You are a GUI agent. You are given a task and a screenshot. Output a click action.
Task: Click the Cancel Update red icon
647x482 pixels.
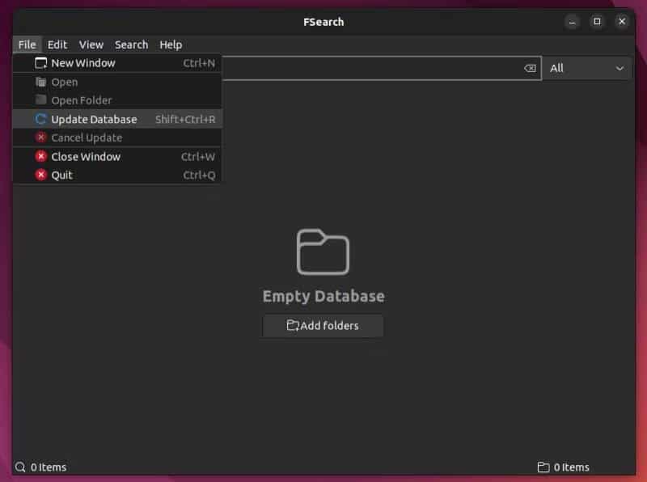pyautogui.click(x=41, y=137)
